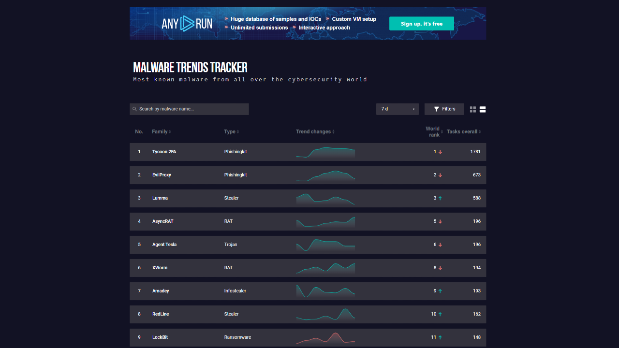Click the down arrow beside XWorm rank
The width and height of the screenshot is (619, 348).
click(x=440, y=268)
